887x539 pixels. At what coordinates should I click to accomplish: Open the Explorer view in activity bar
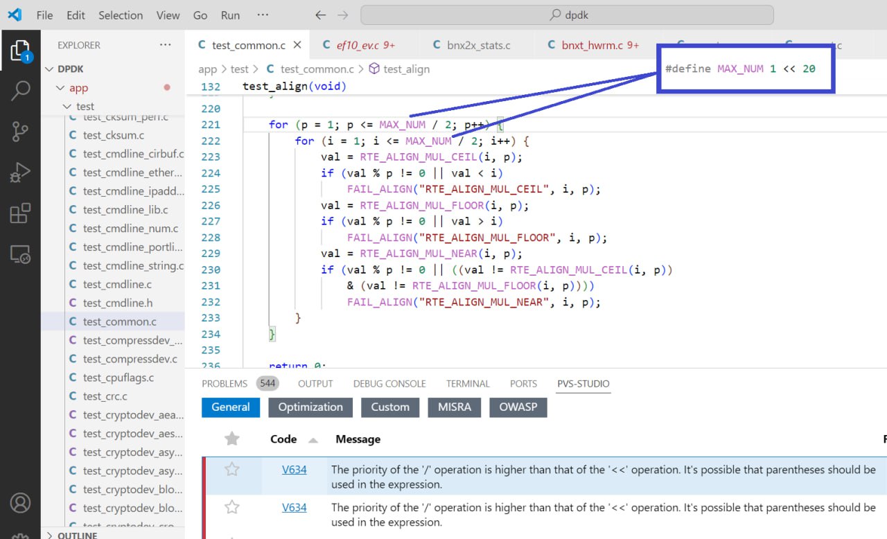pyautogui.click(x=20, y=51)
